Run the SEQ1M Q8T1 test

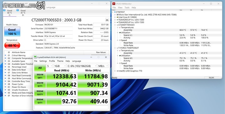40,76
